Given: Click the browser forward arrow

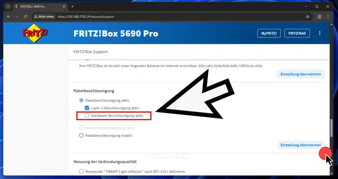Looking at the screenshot, I should click(x=17, y=17).
